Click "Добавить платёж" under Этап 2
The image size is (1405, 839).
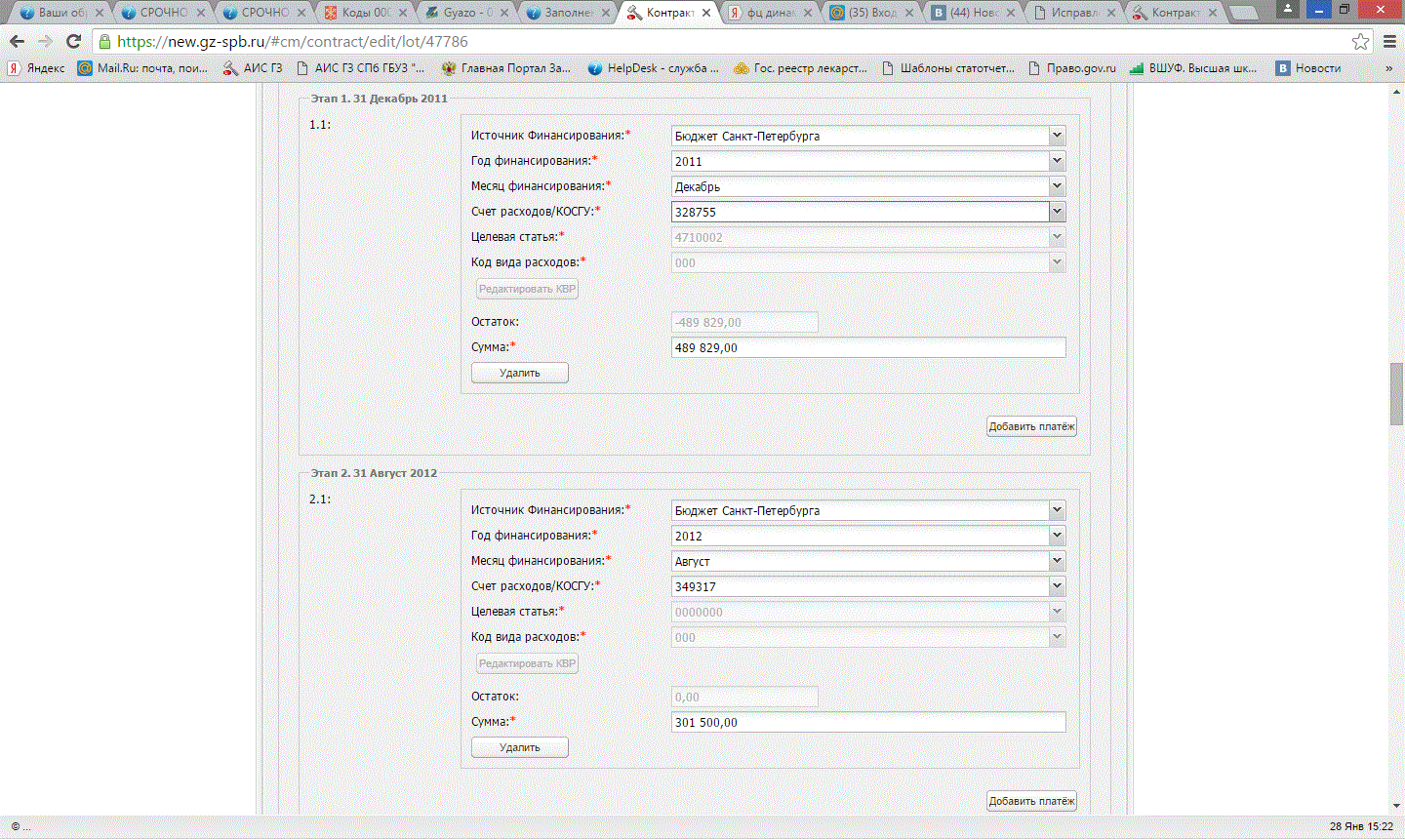tap(1031, 801)
